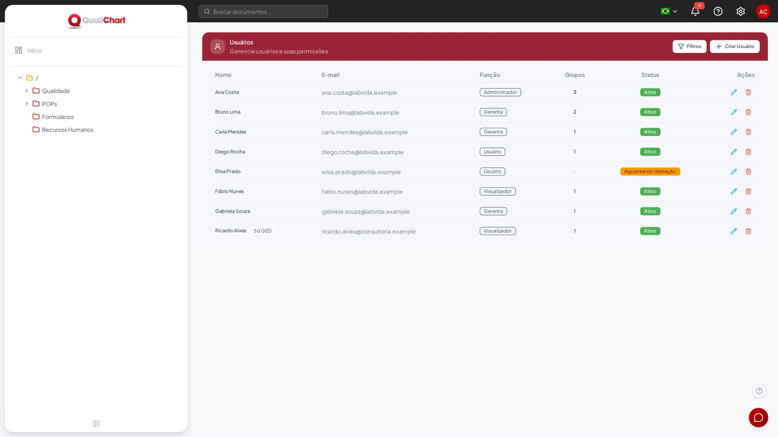Click the Grupos column header
The width and height of the screenshot is (778, 437).
click(x=575, y=75)
